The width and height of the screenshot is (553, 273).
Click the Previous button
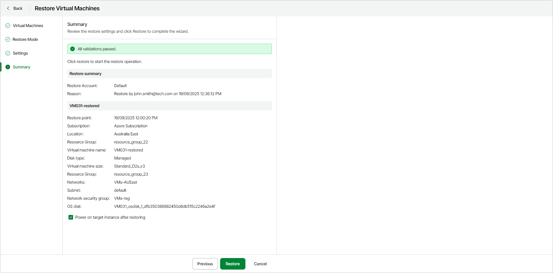point(205,264)
